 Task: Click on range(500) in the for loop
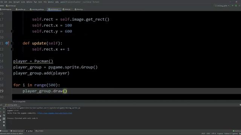(x=46, y=85)
